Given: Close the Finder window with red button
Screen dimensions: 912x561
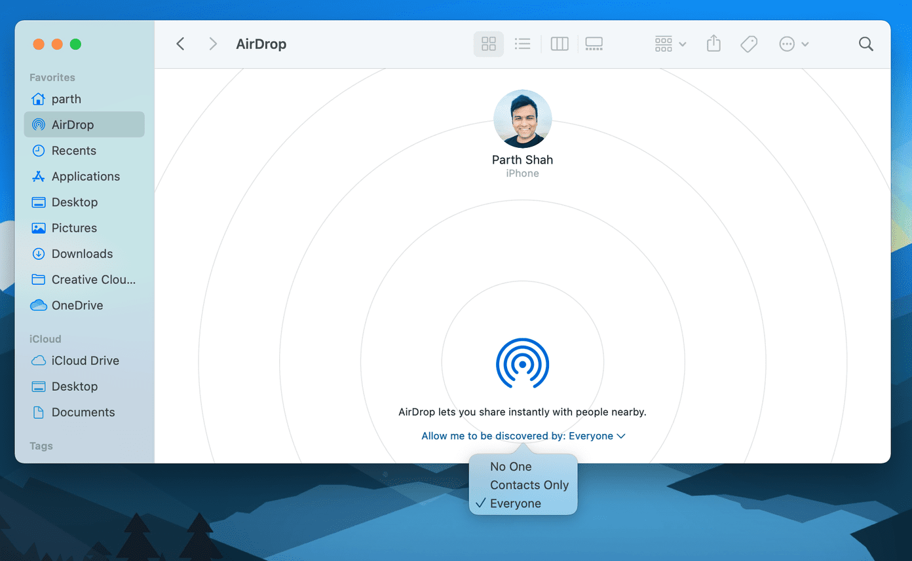Looking at the screenshot, I should tap(39, 44).
